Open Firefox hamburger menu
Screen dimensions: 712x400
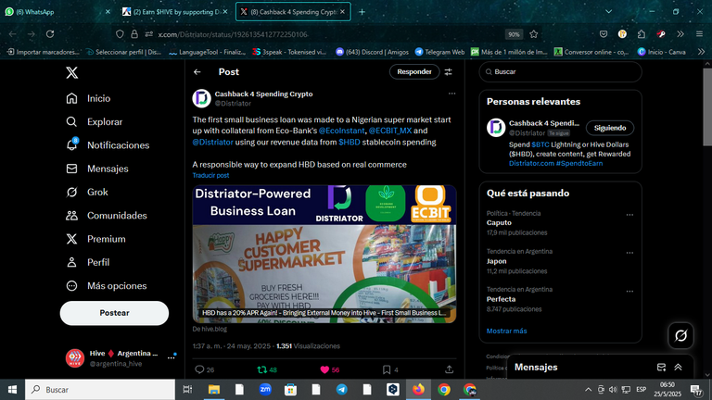[x=699, y=34]
